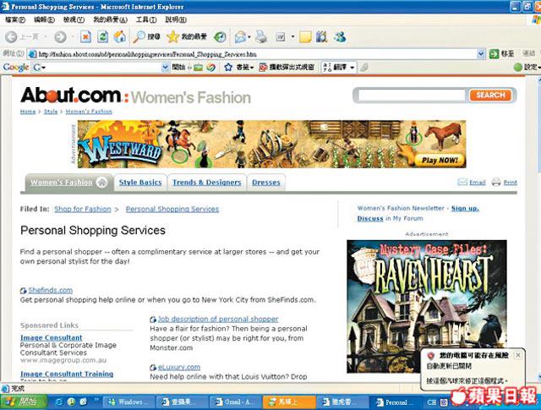This screenshot has height=410, width=541.
Task: Click the Ravenhearst game advertisement
Action: pyautogui.click(x=427, y=306)
